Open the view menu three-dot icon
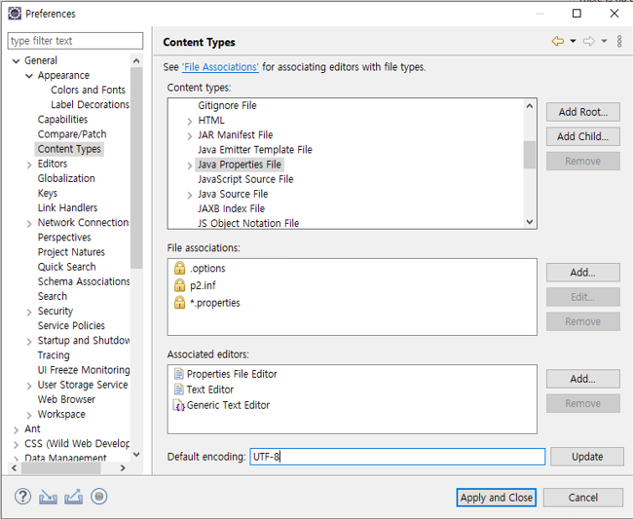 619,41
